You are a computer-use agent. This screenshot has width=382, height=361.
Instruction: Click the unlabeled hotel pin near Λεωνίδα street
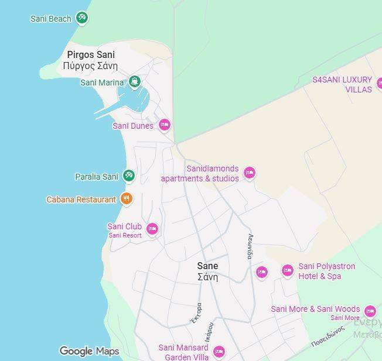click(262, 272)
